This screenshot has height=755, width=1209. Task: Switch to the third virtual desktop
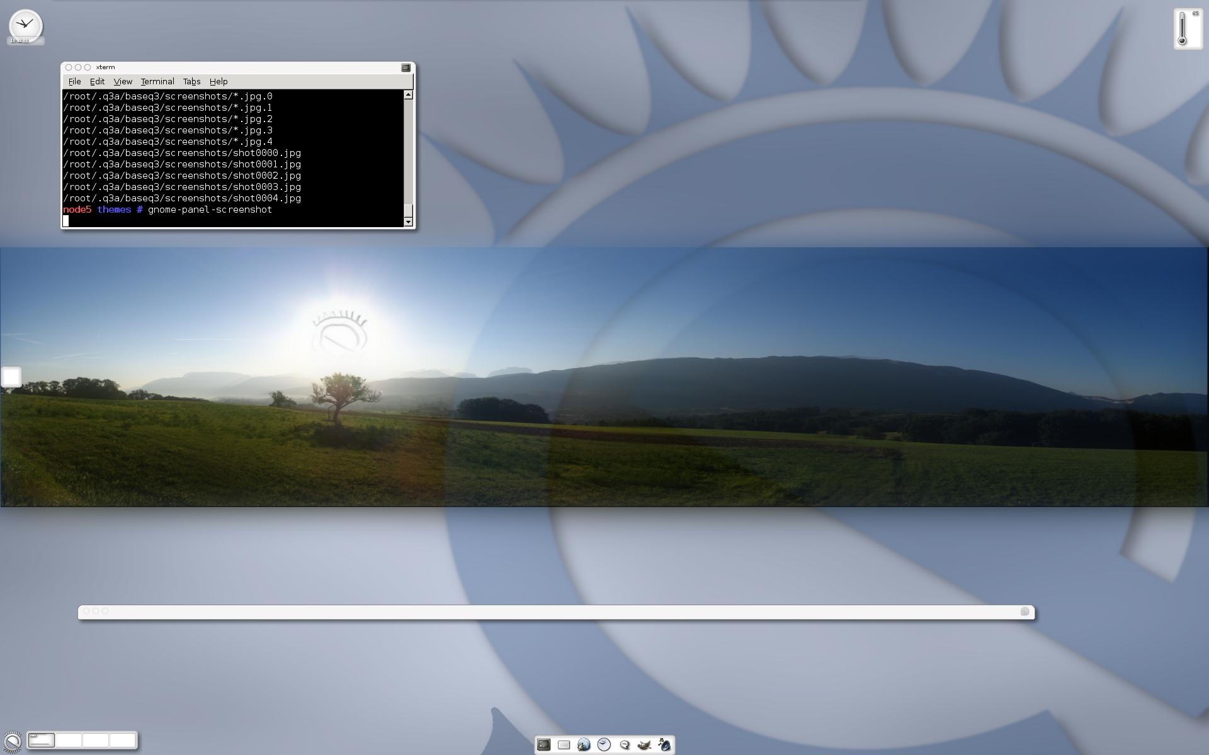tap(96, 741)
